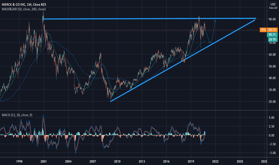Click the 2007 time axis label
The image size is (279, 165).
[x=93, y=161]
